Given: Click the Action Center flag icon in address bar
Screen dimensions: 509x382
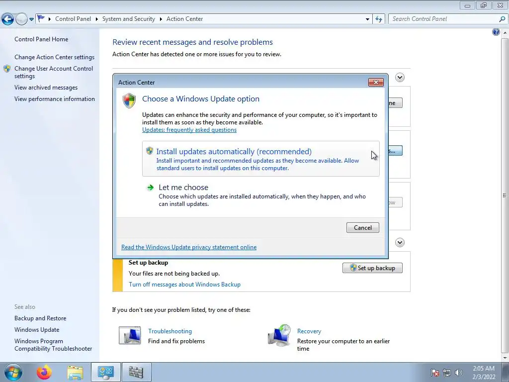Looking at the screenshot, I should click(x=41, y=18).
